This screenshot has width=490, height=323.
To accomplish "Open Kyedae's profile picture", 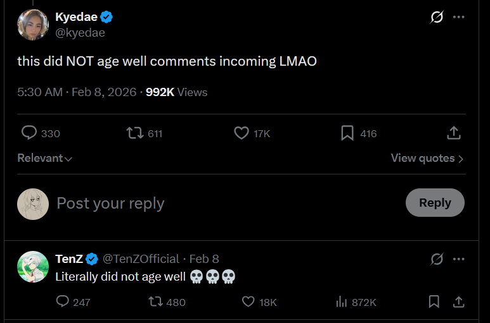I will click(33, 25).
